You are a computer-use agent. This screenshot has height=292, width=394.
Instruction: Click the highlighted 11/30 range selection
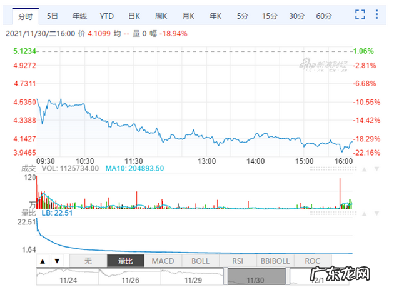[x=256, y=276]
